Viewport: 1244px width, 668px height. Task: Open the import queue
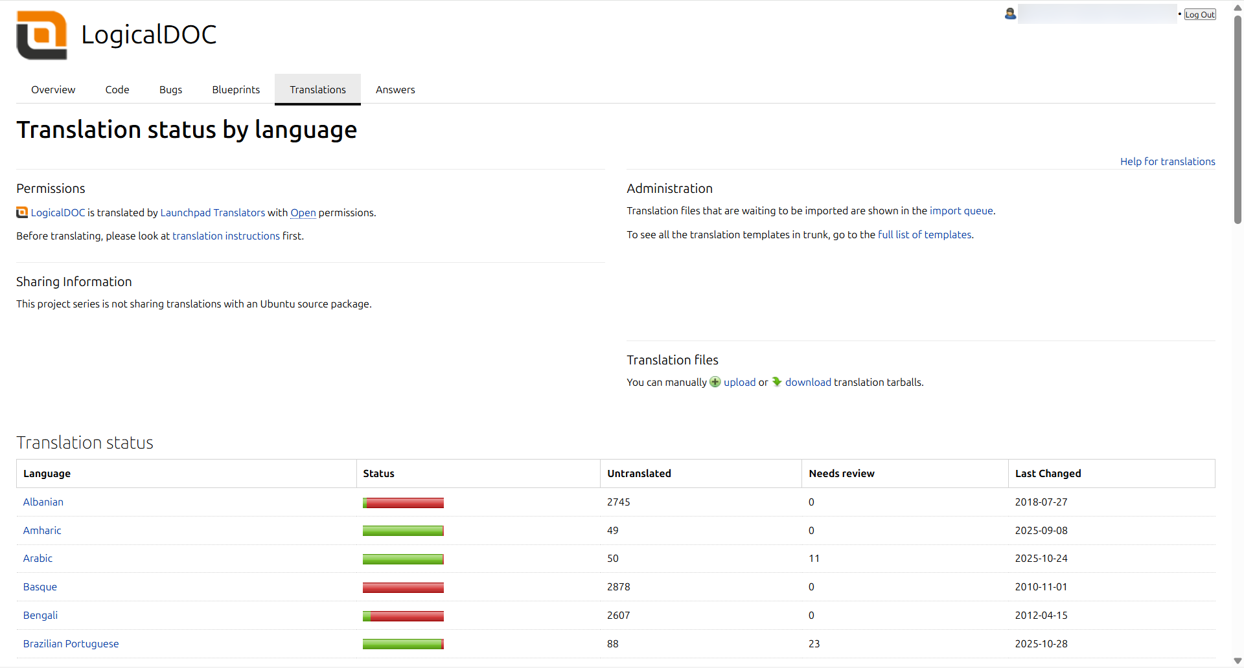962,210
